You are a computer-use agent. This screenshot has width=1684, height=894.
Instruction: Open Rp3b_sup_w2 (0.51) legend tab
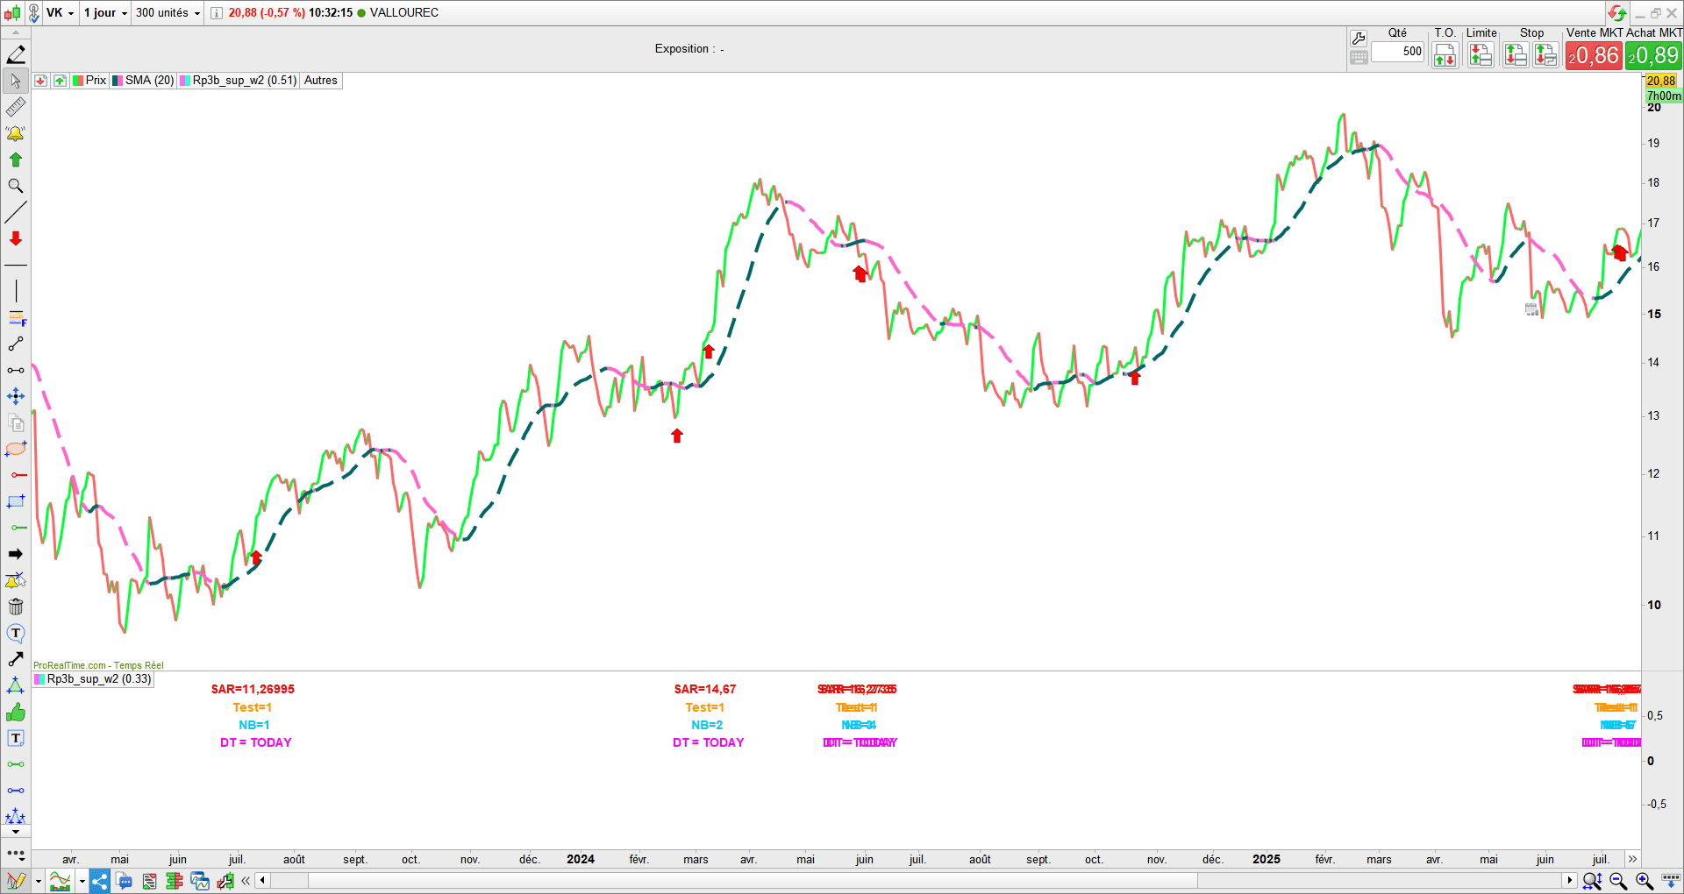click(239, 81)
